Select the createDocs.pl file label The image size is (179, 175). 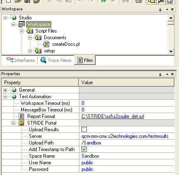pos(66,44)
